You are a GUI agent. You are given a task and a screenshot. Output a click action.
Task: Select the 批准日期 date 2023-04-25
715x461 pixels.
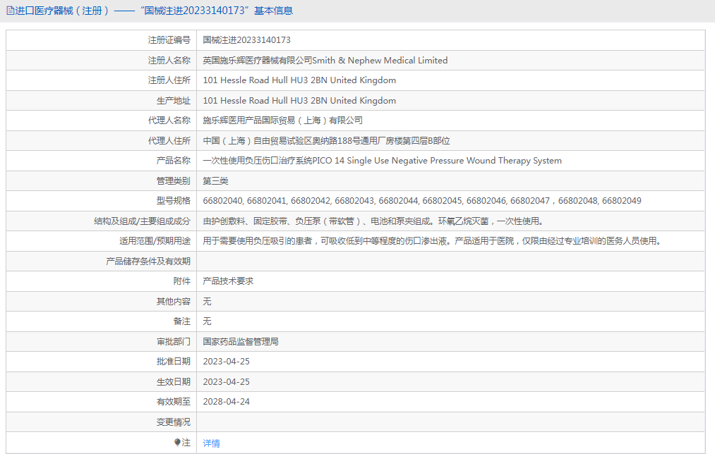pos(226,362)
